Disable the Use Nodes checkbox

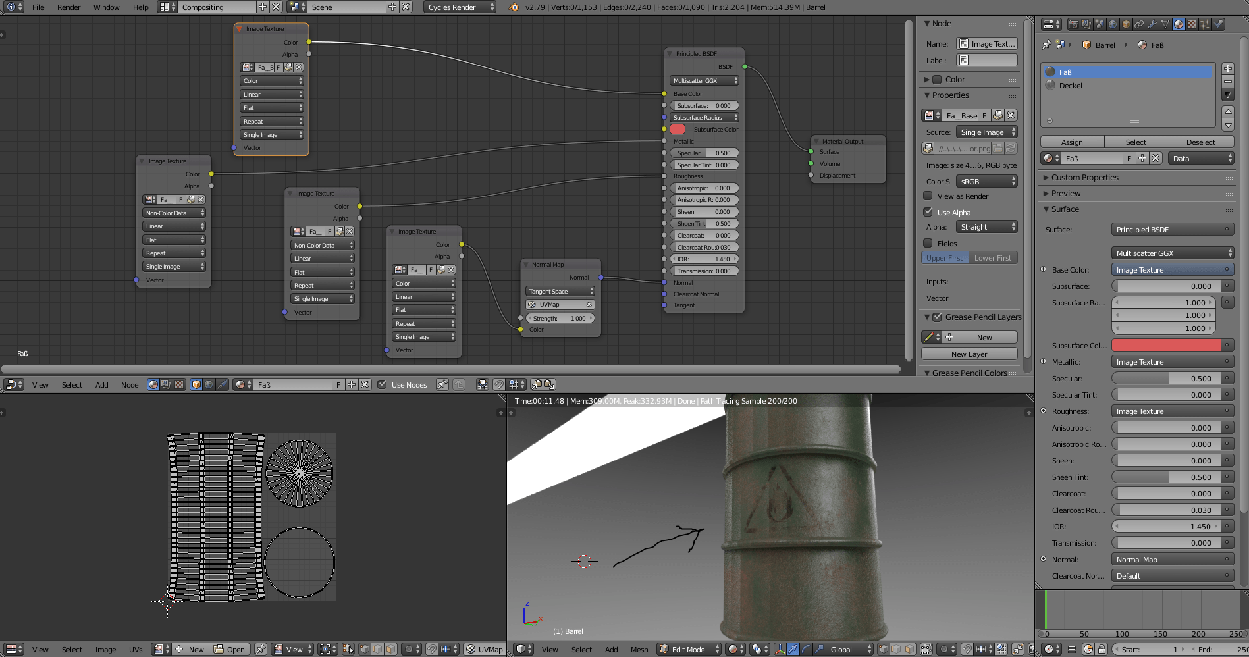click(x=382, y=384)
